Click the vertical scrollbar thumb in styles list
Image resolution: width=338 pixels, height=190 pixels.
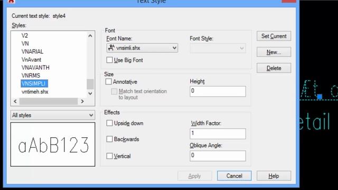(x=90, y=84)
